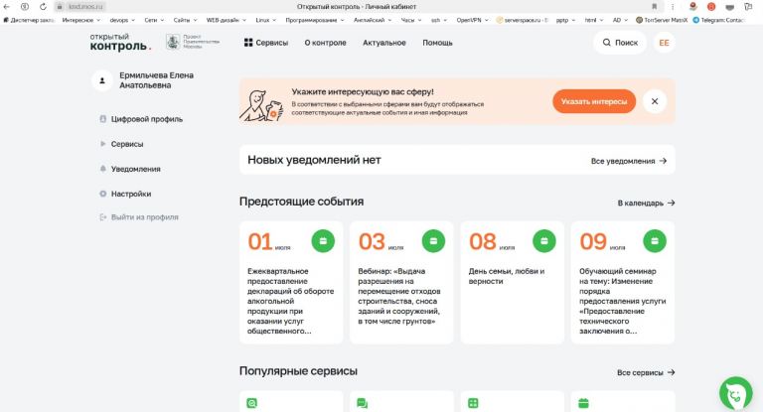Open the Ежеквартальное предоставление деклараций event
The height and width of the screenshot is (412, 763).
coord(291,283)
